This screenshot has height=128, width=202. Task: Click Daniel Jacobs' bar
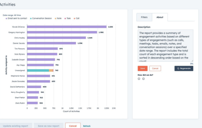(x=51, y=43)
